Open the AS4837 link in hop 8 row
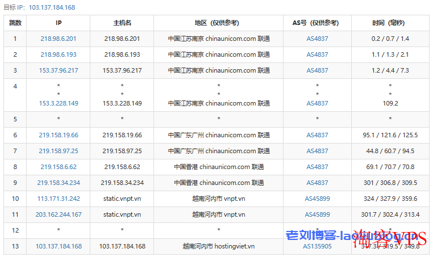433x257 pixels. (x=317, y=167)
